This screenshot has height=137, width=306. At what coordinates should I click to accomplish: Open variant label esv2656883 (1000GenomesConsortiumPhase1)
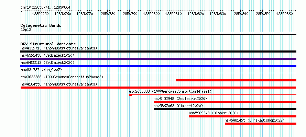[171, 91]
